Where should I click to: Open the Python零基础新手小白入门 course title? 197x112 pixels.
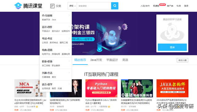[x=101, y=102]
